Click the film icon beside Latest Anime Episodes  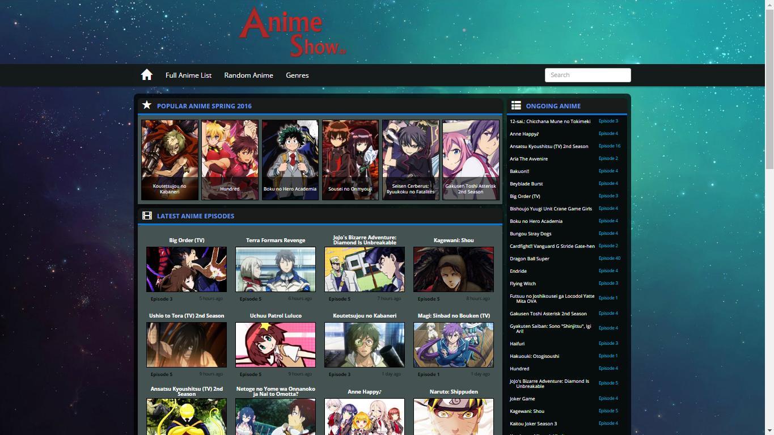tap(147, 216)
